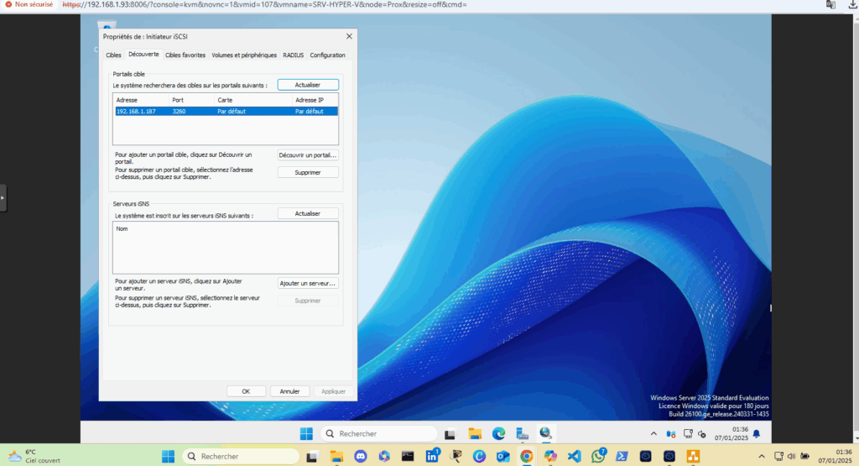This screenshot has height=466, width=859.
Task: Select the 192.168.1.187 portal row
Action: [226, 112]
